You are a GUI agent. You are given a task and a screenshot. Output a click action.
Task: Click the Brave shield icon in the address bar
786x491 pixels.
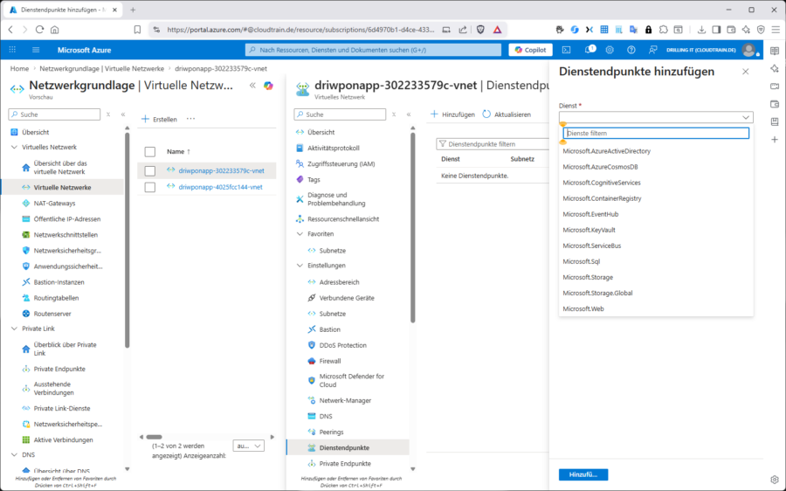pos(480,30)
